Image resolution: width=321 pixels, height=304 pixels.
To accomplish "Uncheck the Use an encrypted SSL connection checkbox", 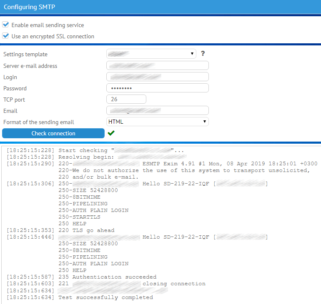I will 5,36.
